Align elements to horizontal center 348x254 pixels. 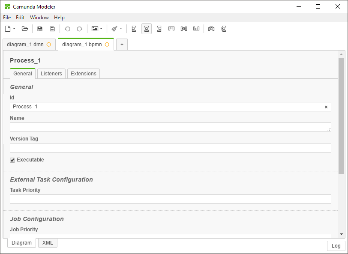click(147, 29)
